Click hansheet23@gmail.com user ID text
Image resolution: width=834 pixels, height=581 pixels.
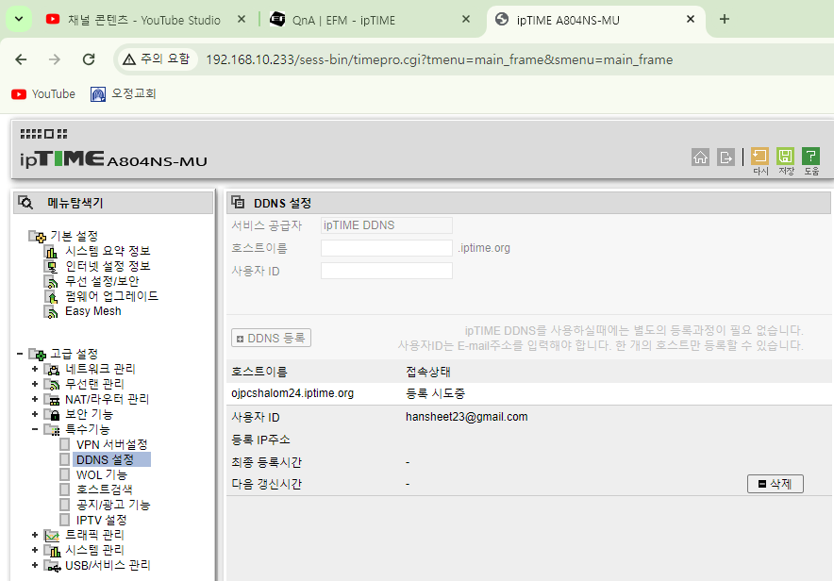pyautogui.click(x=466, y=417)
